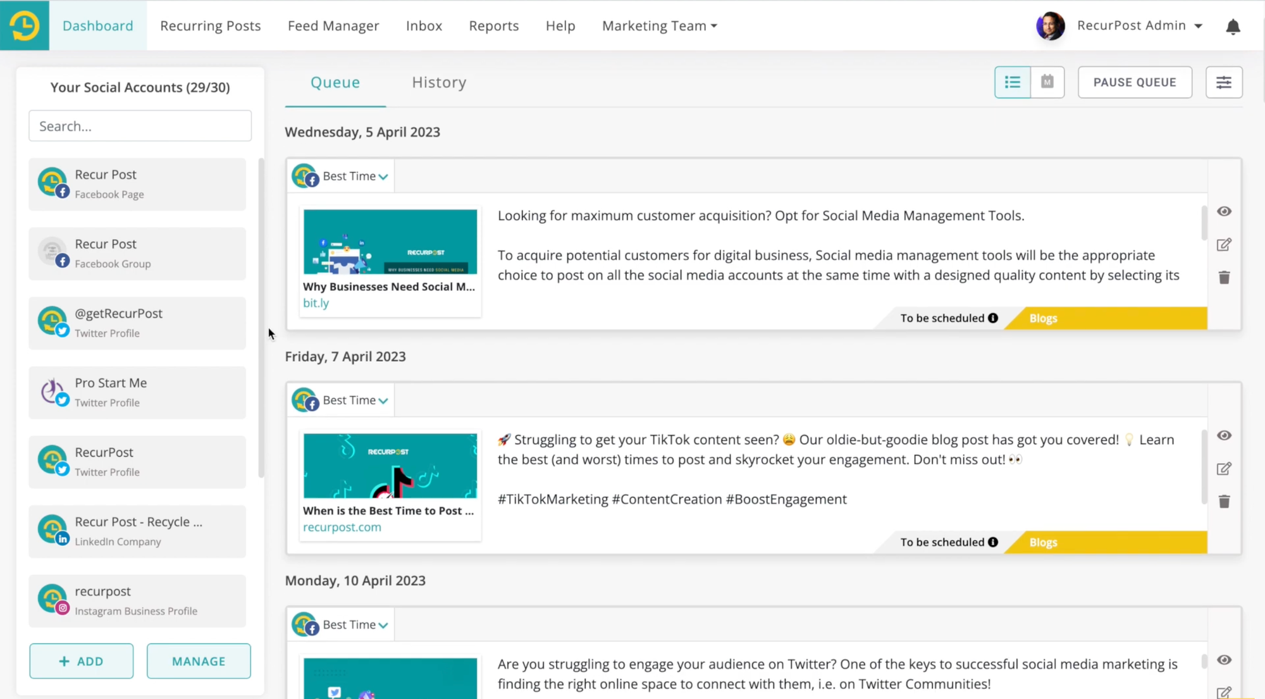The width and height of the screenshot is (1265, 699).
Task: Open the Marketing Team dropdown
Action: click(659, 26)
